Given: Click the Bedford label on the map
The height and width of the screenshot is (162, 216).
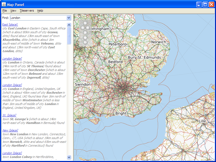Looking at the screenshot, I should [x=115, y=62].
